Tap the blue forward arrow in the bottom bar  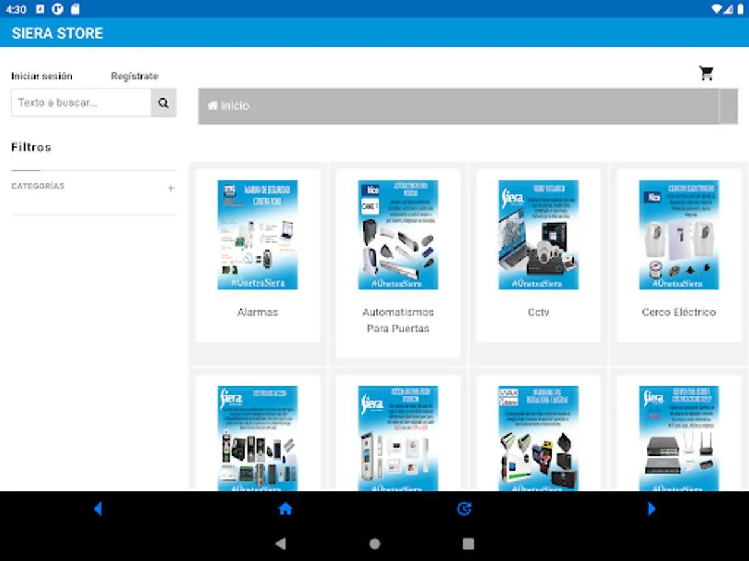652,509
